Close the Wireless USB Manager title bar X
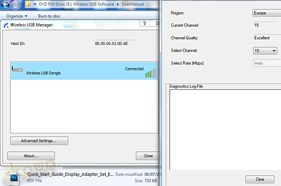 [x=155, y=24]
